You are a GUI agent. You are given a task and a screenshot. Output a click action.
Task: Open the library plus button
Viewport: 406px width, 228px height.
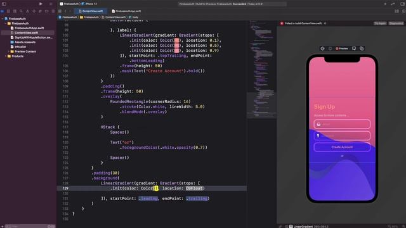click(x=385, y=4)
